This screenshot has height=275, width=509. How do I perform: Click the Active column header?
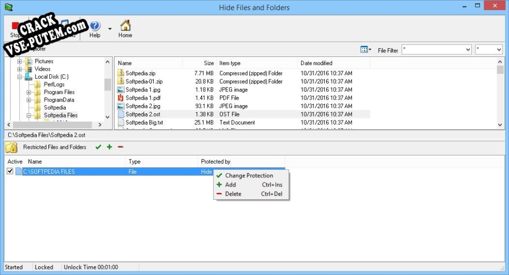(15, 162)
